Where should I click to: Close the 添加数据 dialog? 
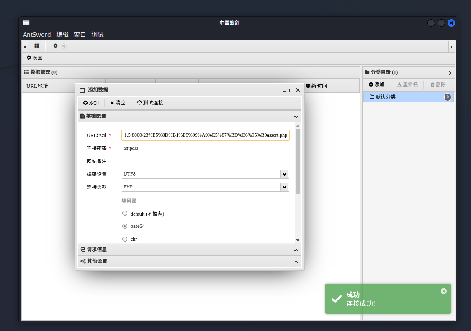tap(298, 90)
